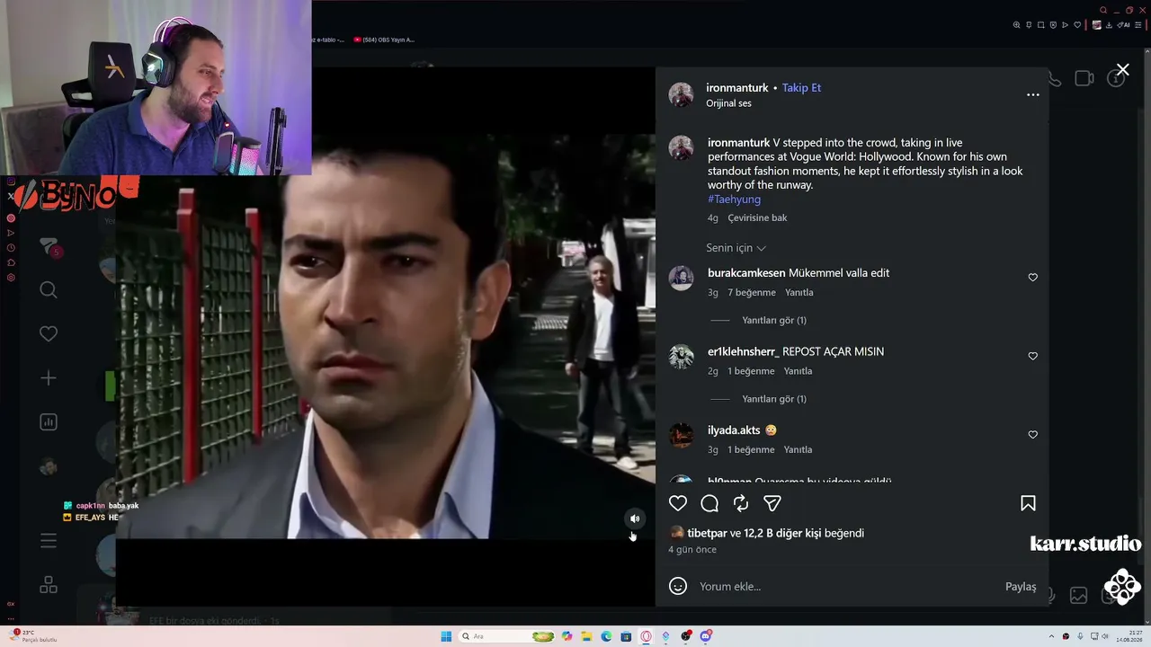Save the post with the bookmark icon
The image size is (1151, 647).
(1028, 503)
